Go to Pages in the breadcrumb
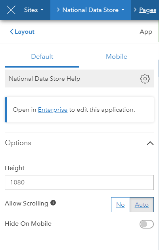Viewport: 159px width, 250px height. pyautogui.click(x=148, y=10)
